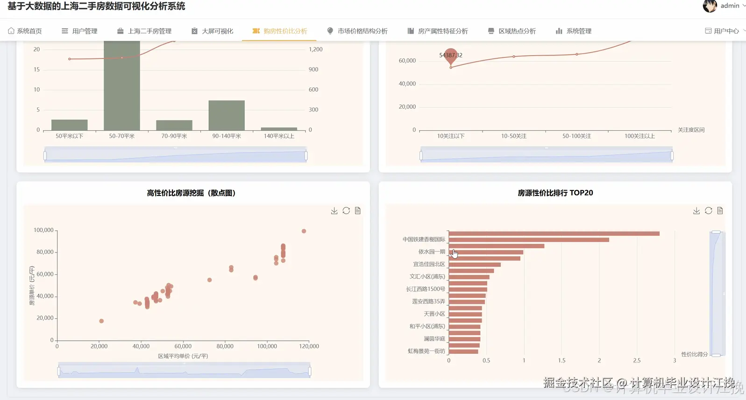The image size is (746, 400).
Task: Open the admin account dropdown
Action: click(x=725, y=6)
